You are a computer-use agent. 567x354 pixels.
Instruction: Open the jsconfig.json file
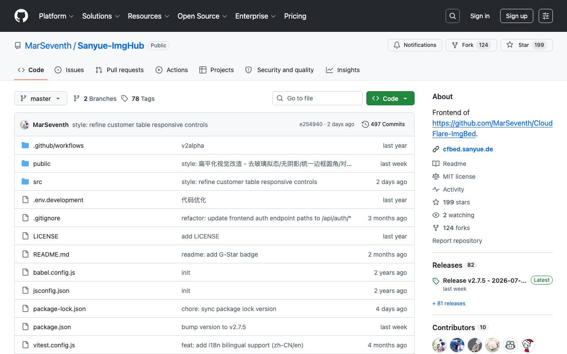point(51,291)
